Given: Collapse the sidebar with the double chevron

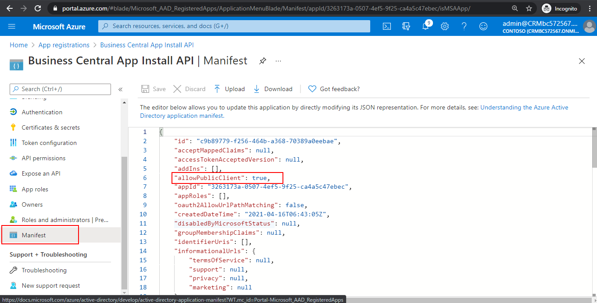Looking at the screenshot, I should pos(121,89).
